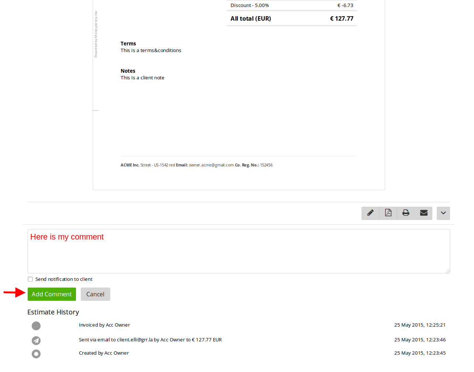Click the Terms heading
The image size is (474, 372).
pyautogui.click(x=128, y=44)
